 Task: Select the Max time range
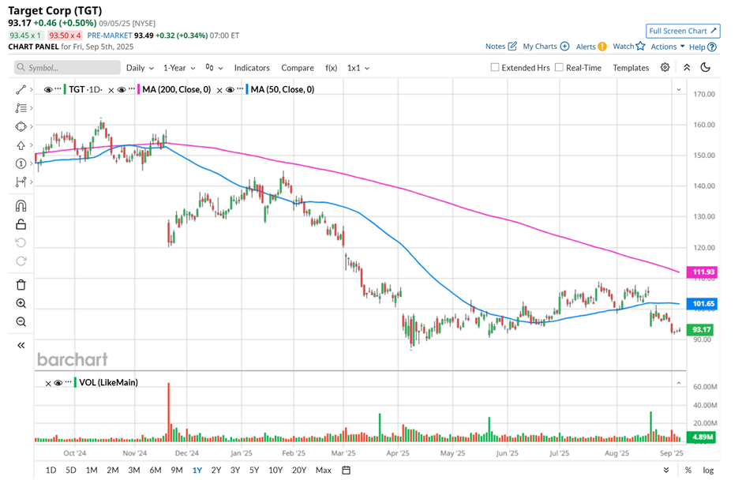(x=323, y=470)
